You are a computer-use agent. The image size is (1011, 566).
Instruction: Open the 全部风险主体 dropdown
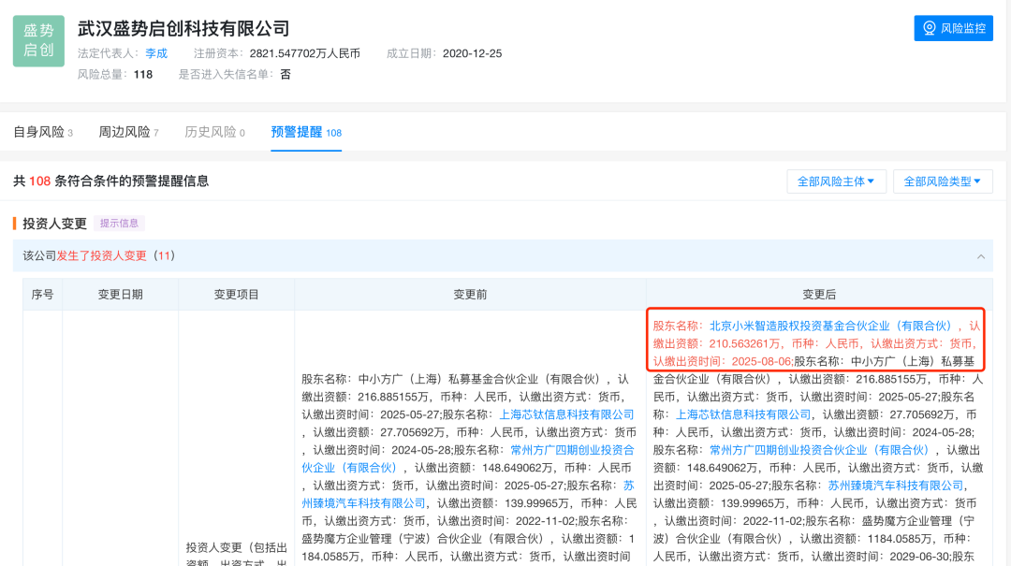pyautogui.click(x=836, y=181)
